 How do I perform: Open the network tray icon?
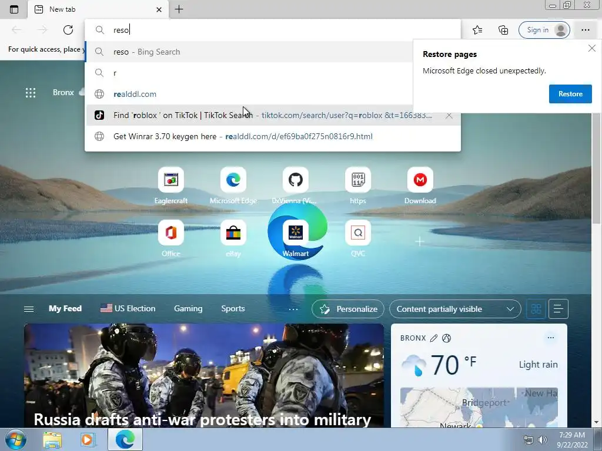coord(529,440)
